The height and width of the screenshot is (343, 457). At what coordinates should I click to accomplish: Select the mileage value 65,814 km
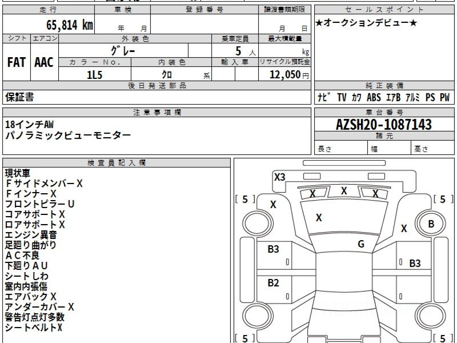click(x=70, y=25)
